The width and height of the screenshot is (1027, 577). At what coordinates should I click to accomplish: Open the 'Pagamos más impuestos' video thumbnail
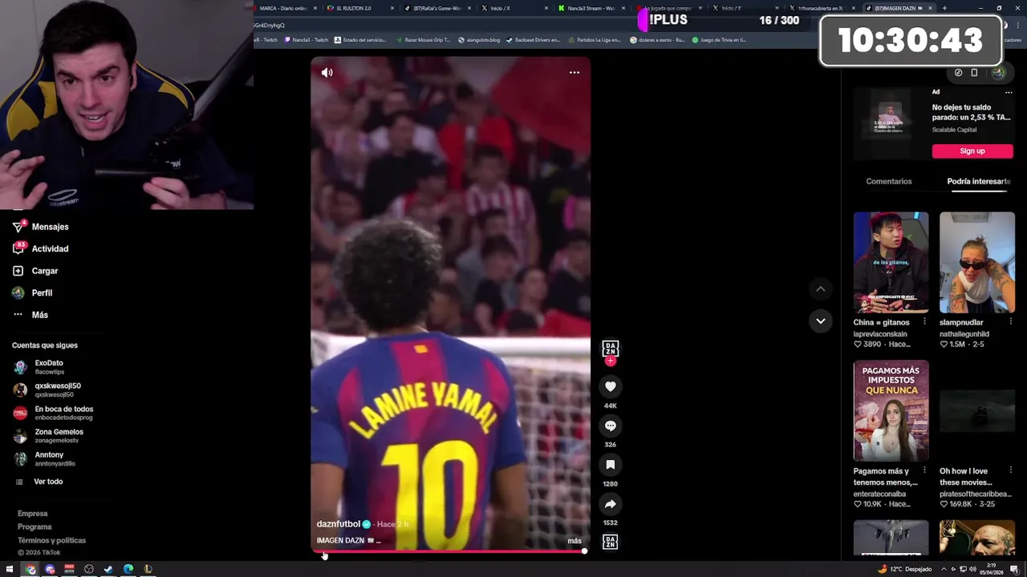coord(891,410)
